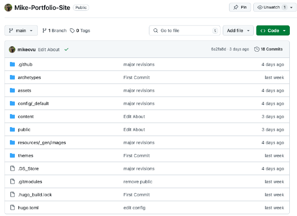Click the clock icon next to 18 Commits
Viewport: 297px width, 216px height.
(256, 49)
